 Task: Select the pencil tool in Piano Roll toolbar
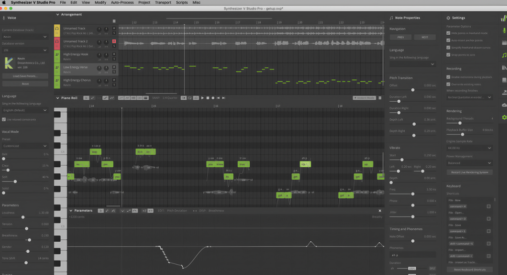click(x=92, y=98)
